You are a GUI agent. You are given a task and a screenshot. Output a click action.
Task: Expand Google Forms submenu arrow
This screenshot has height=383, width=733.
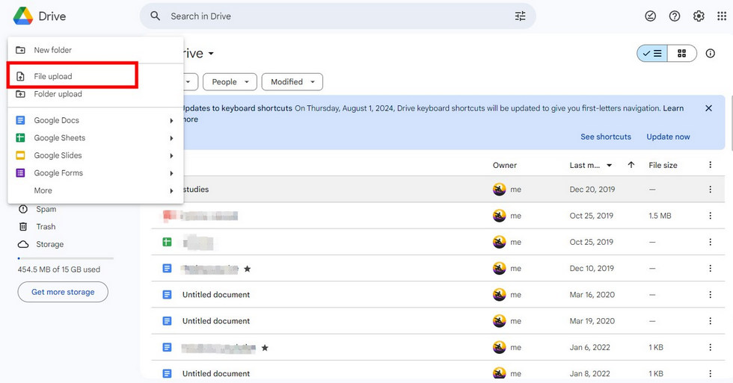pos(171,173)
